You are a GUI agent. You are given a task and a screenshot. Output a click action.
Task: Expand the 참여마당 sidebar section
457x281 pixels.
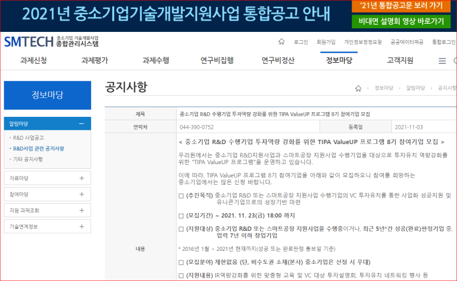point(47,194)
